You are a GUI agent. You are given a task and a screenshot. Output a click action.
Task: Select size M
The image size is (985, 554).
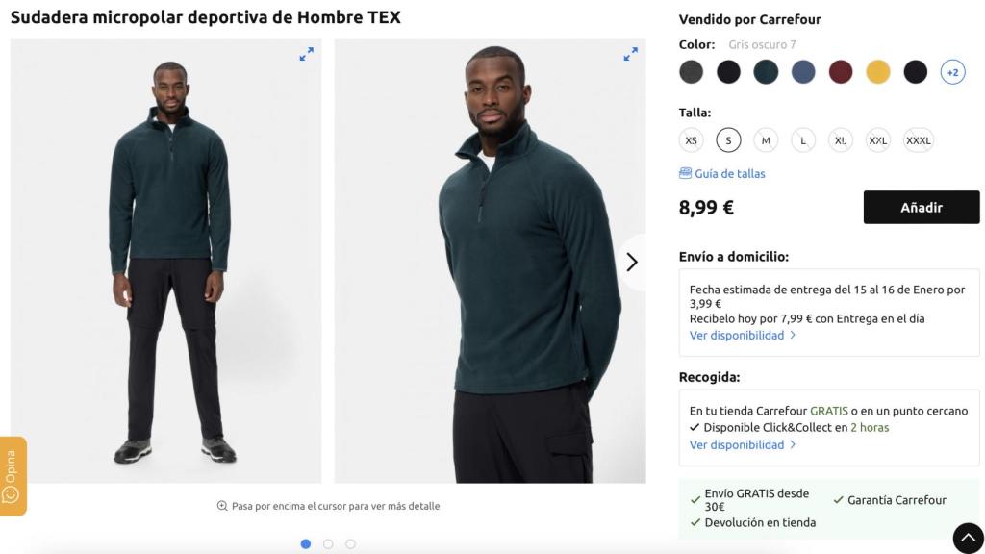click(766, 140)
